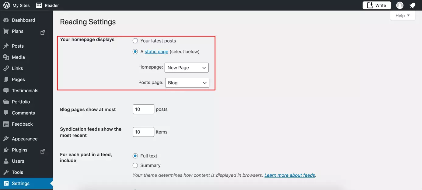Open notifications bell icon
Viewport: 422px width, 190px height.
click(412, 5)
